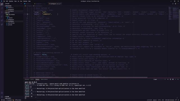Click the Run file icon in editor toolbar
The width and height of the screenshot is (180, 101).
click(173, 4)
